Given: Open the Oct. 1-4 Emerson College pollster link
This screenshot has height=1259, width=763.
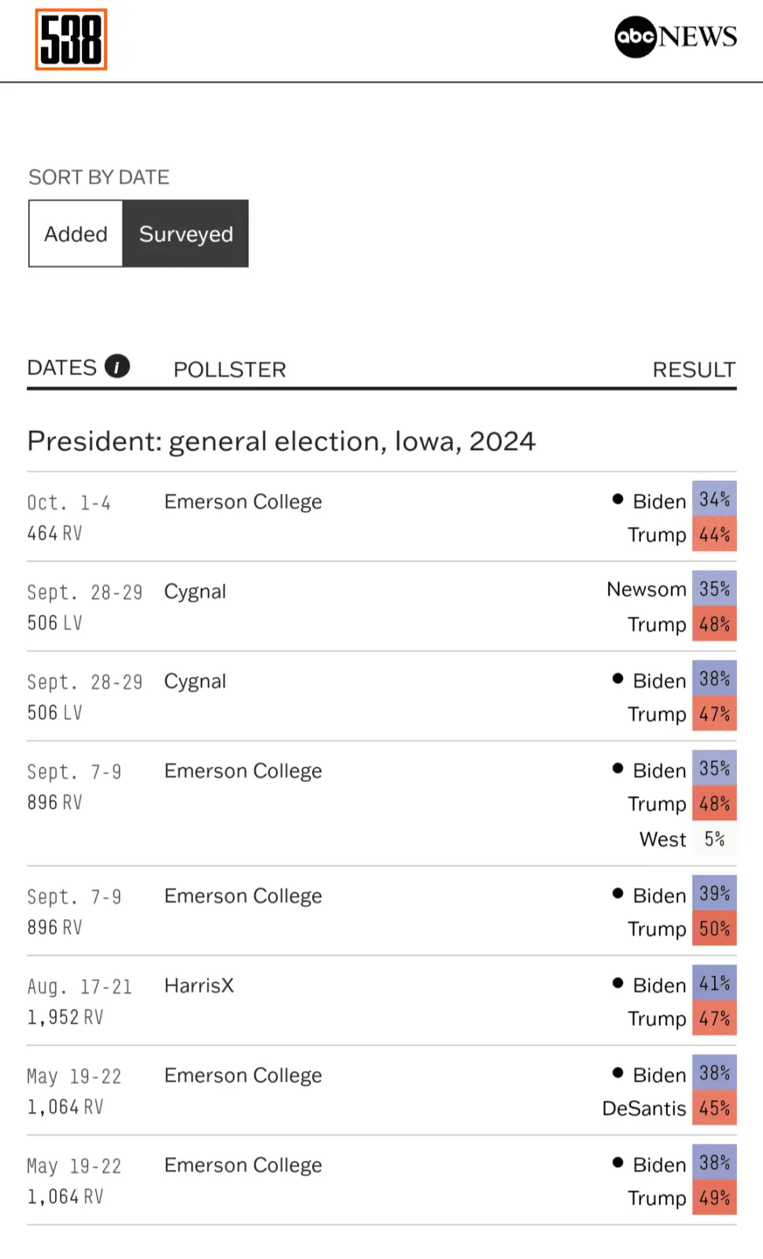Looking at the screenshot, I should (243, 502).
